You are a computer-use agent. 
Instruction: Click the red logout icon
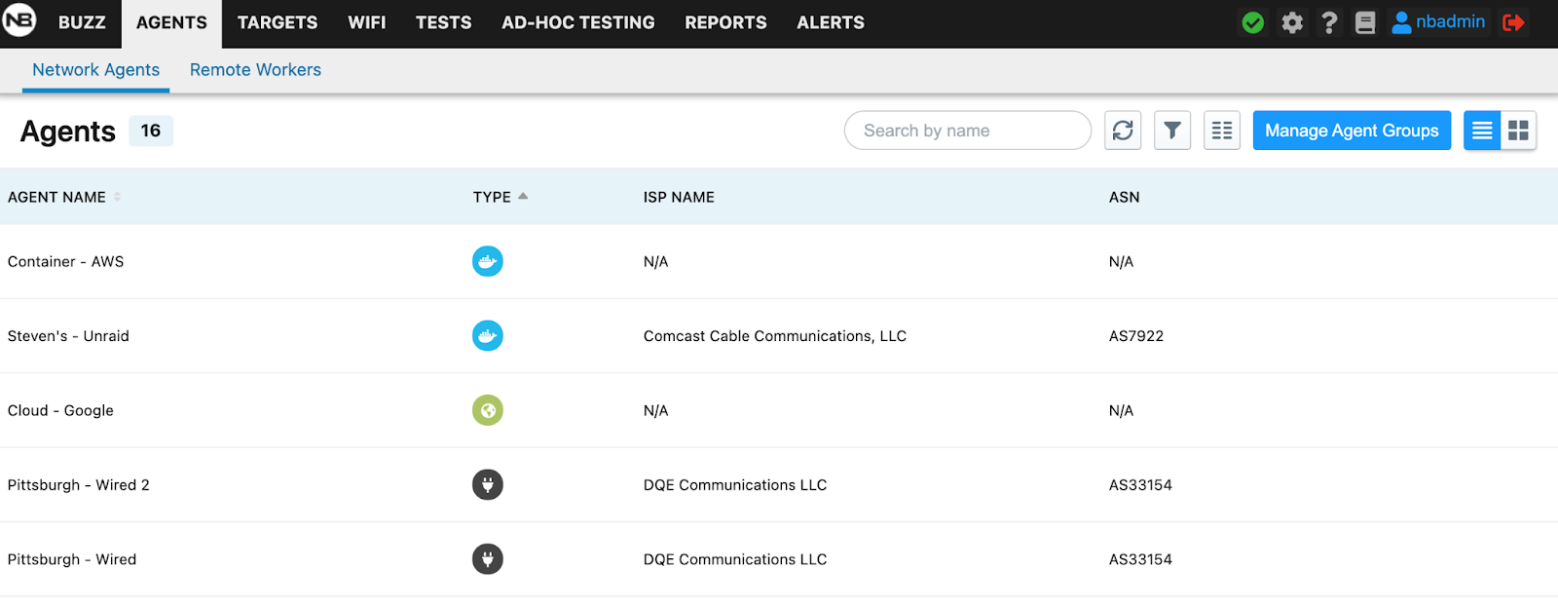click(1513, 22)
